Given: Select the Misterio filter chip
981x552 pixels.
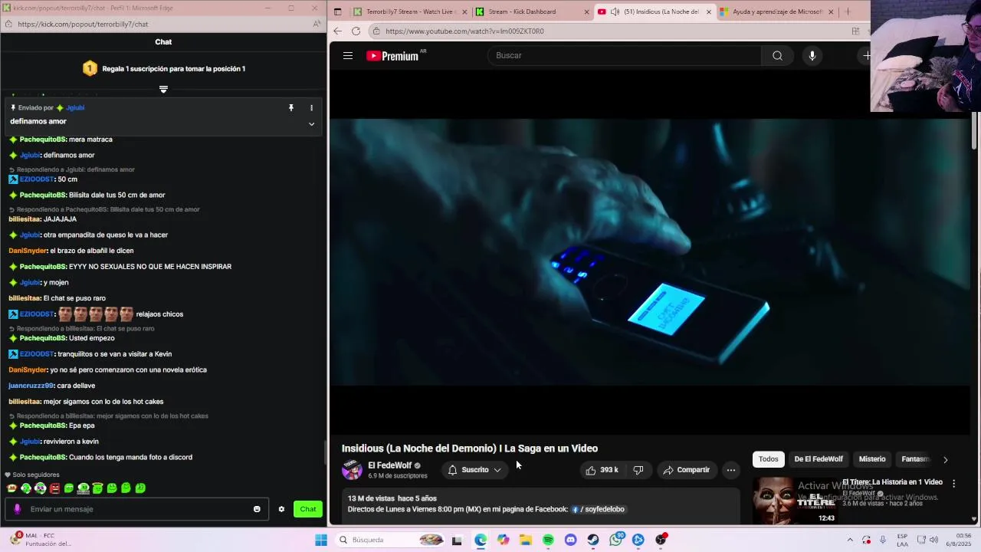Looking at the screenshot, I should 872,459.
